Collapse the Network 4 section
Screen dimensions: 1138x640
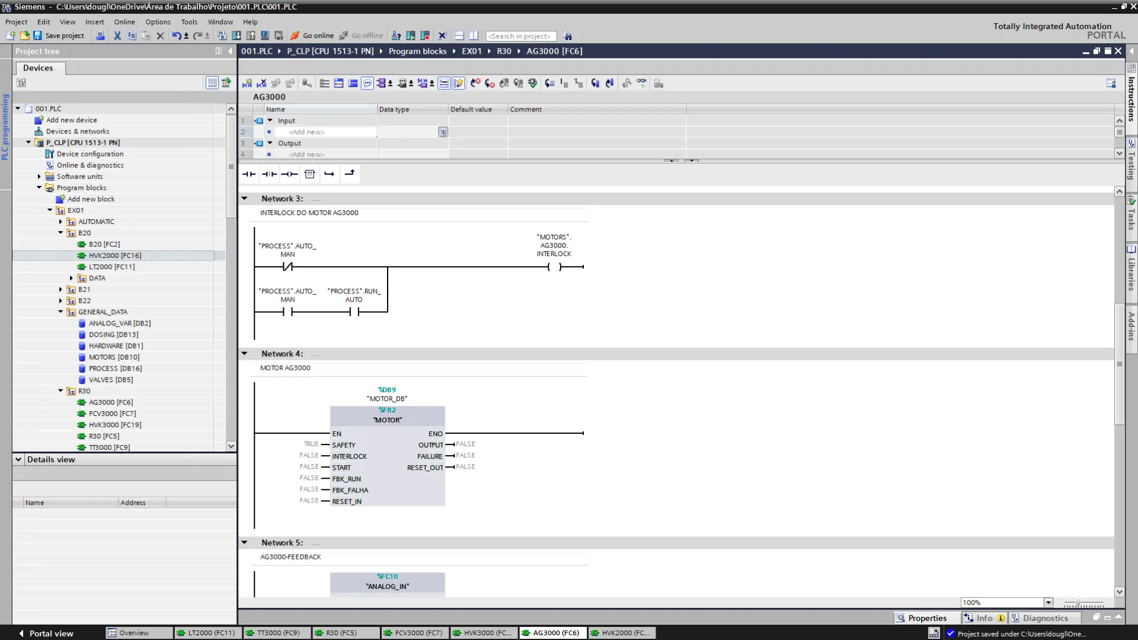[x=245, y=353]
